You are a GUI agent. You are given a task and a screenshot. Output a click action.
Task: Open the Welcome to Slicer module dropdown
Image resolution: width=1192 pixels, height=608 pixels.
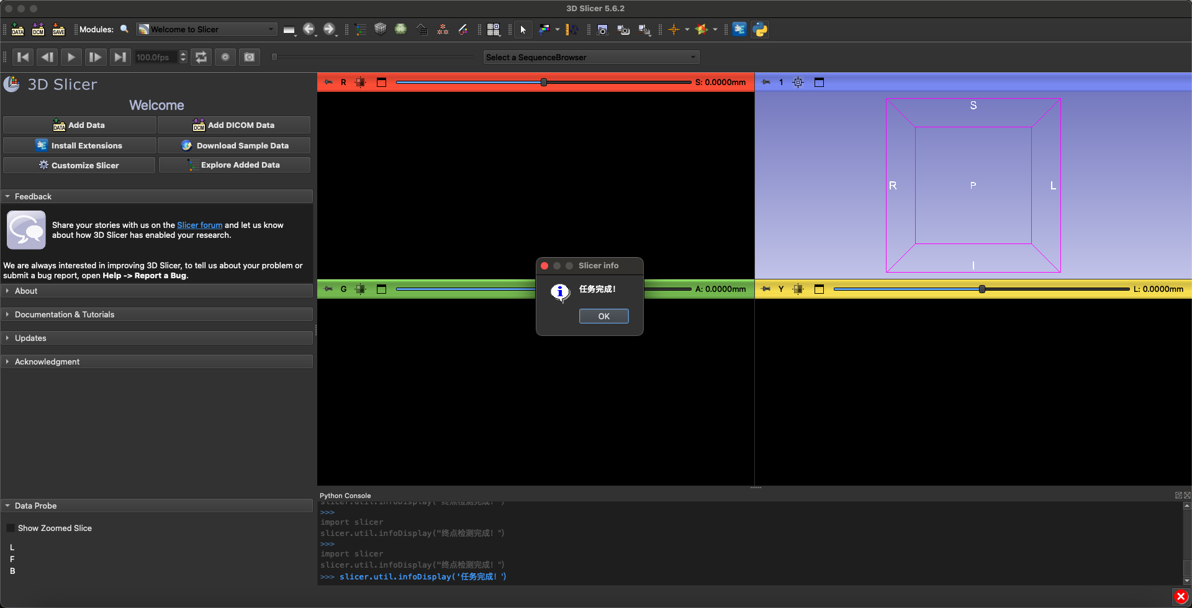[206, 29]
